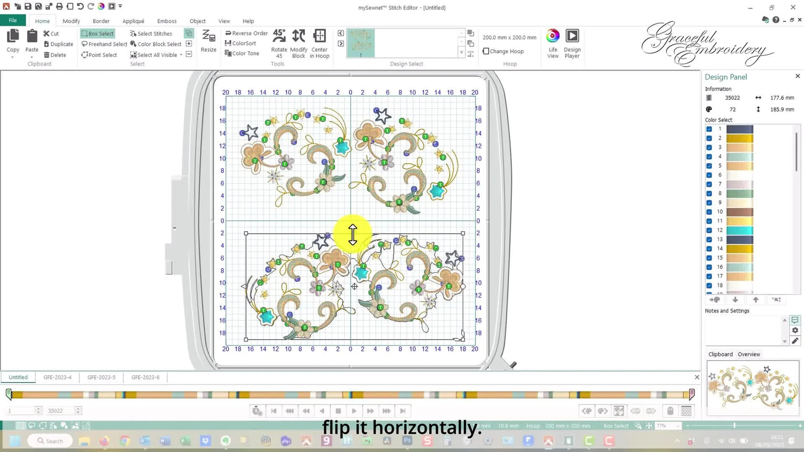Open design settings gear in Notes panel
Viewport: 804px width, 452px height.
795,331
